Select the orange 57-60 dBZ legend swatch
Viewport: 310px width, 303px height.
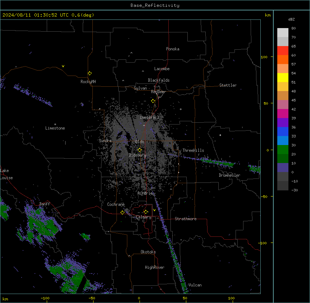coord(283,59)
